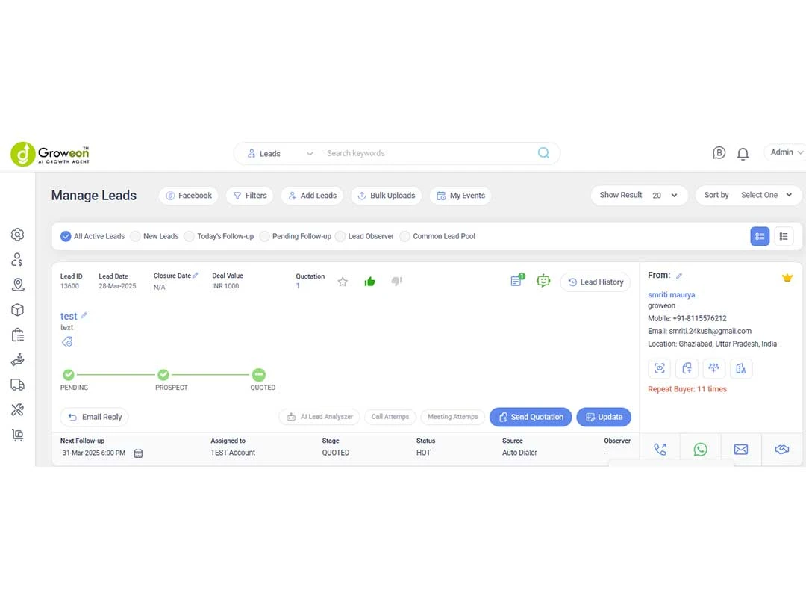Click the green AI bot icon
806x605 pixels.
point(543,281)
